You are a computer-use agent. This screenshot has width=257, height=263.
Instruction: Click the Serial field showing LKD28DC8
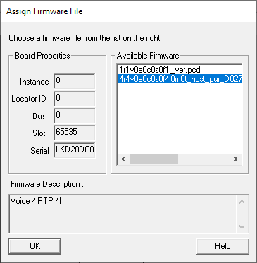[x=75, y=150]
